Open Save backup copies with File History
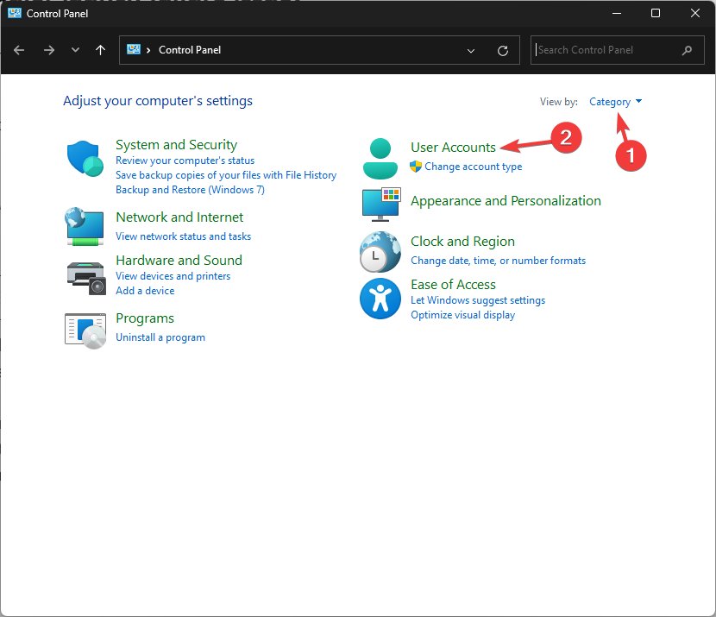 (226, 175)
